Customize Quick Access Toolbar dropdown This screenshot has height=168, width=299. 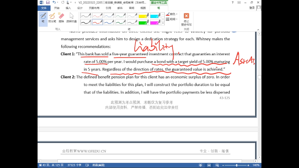point(75,3)
